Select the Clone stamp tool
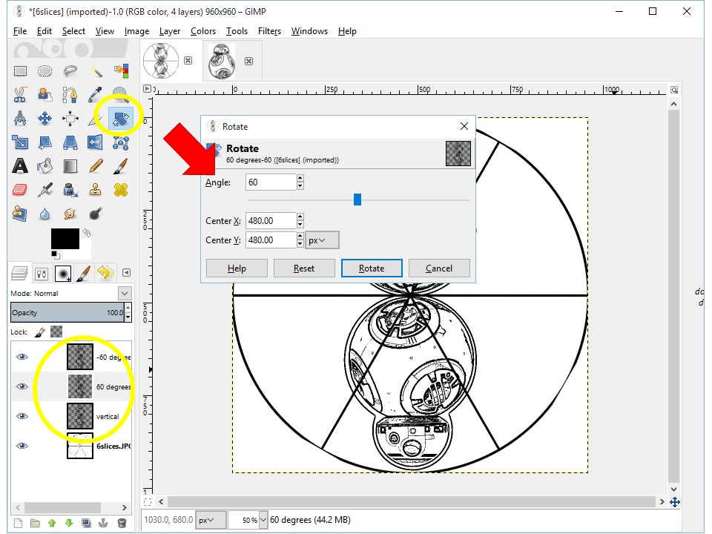The width and height of the screenshot is (712, 534). 96,190
